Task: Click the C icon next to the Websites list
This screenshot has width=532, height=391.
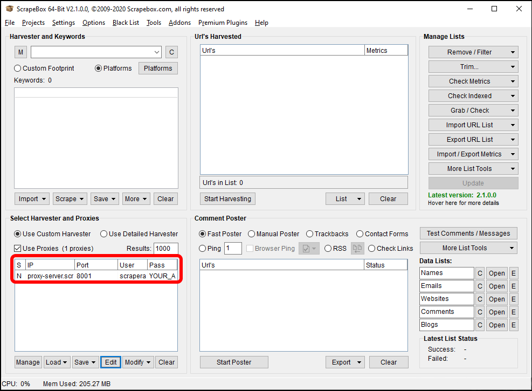Action: pos(480,299)
